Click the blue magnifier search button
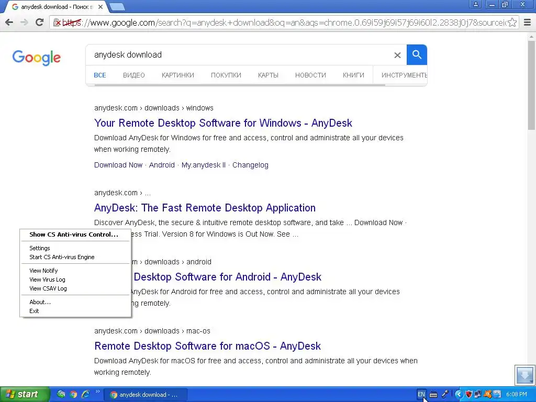This screenshot has height=402, width=536. click(417, 54)
